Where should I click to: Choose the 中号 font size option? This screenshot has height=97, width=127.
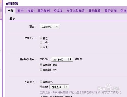(x=41, y=43)
